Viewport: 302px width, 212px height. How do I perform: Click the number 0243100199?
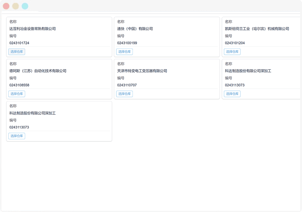click(x=127, y=43)
